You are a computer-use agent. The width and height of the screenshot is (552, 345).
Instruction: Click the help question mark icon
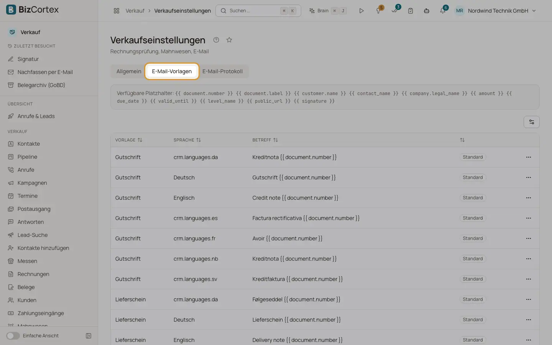[216, 40]
